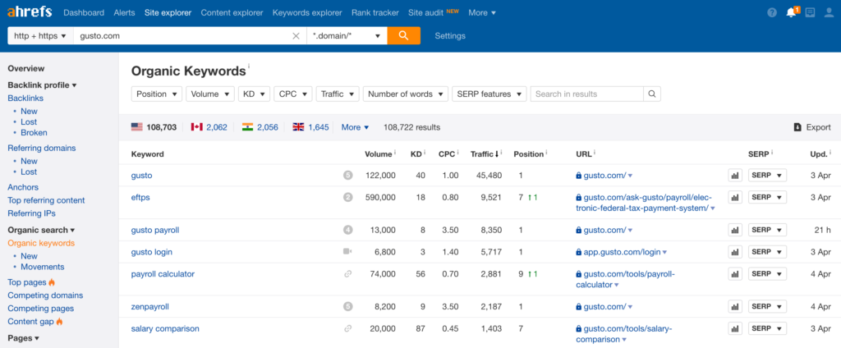Click the video SERP feature icon for gusto login
Image resolution: width=841 pixels, height=348 pixels.
tap(347, 251)
